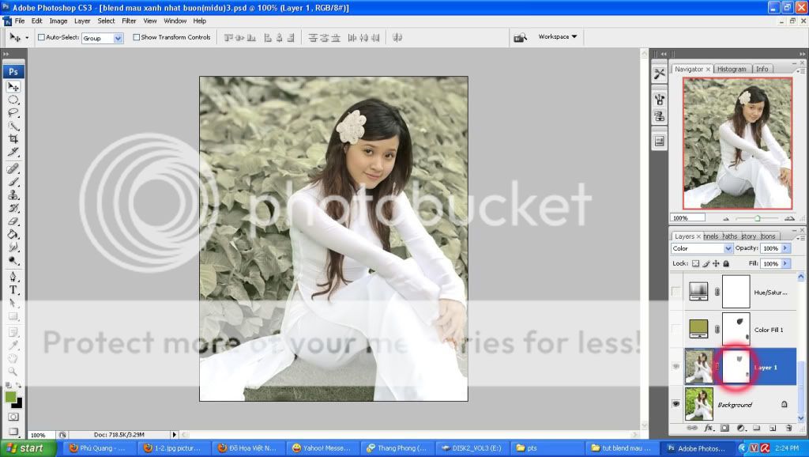
Task: Click the Go to Bridge icon
Action: click(520, 37)
